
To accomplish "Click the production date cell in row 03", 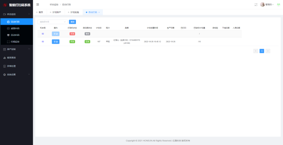I will pos(171,41).
